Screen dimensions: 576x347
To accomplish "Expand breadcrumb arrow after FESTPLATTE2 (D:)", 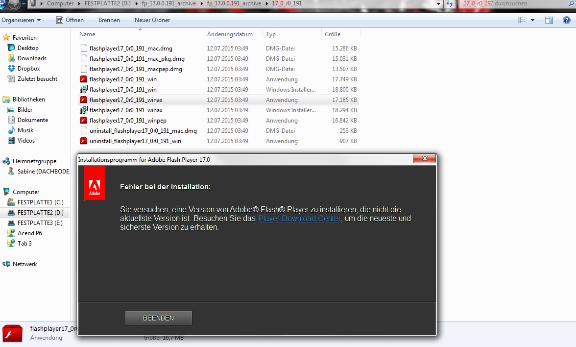I will [136, 3].
